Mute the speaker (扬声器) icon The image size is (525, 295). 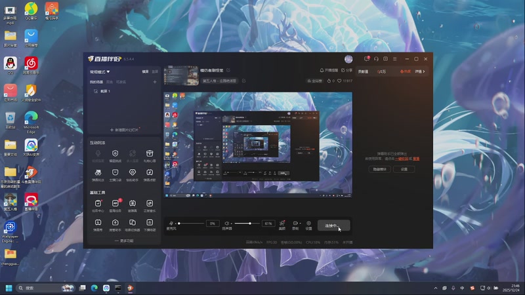point(226,223)
